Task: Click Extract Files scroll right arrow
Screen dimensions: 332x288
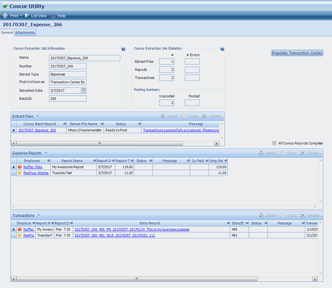Action: point(217,143)
